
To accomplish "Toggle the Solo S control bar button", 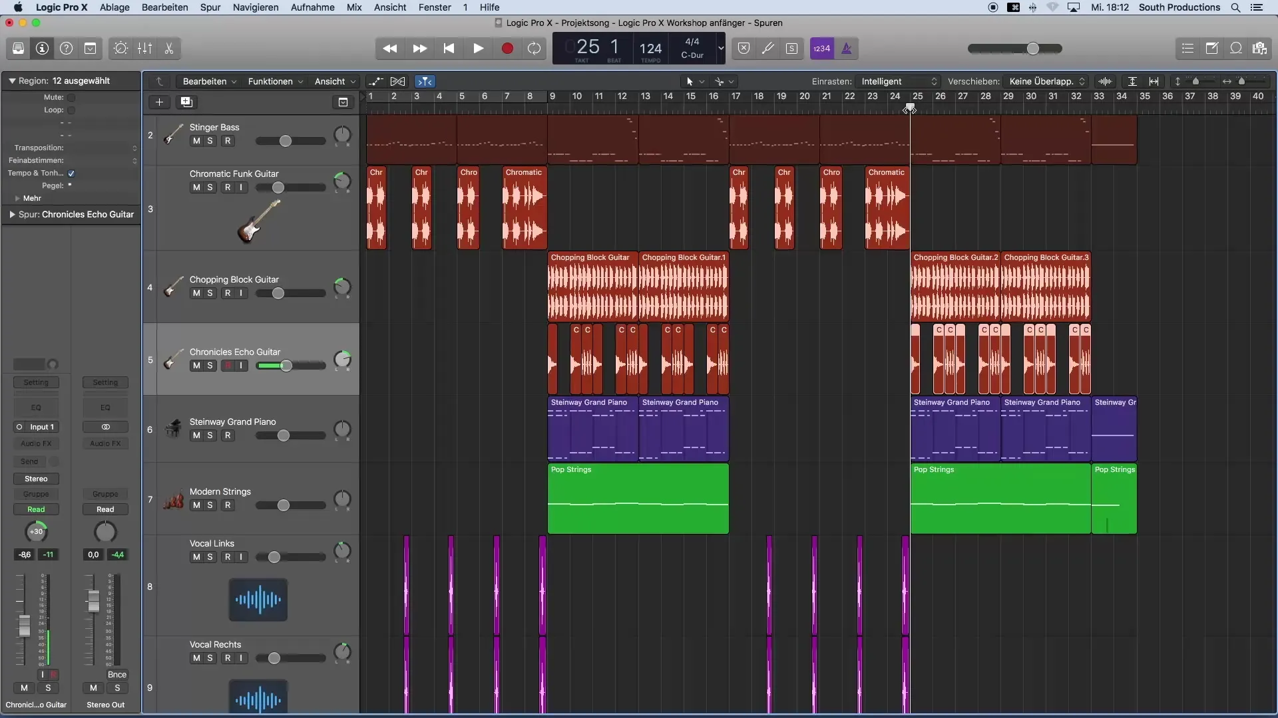I will coord(791,49).
